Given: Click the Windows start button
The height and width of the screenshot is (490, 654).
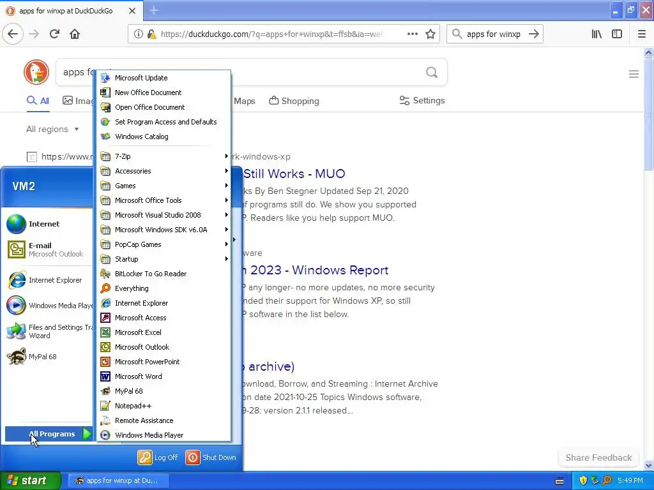Looking at the screenshot, I should (x=31, y=480).
